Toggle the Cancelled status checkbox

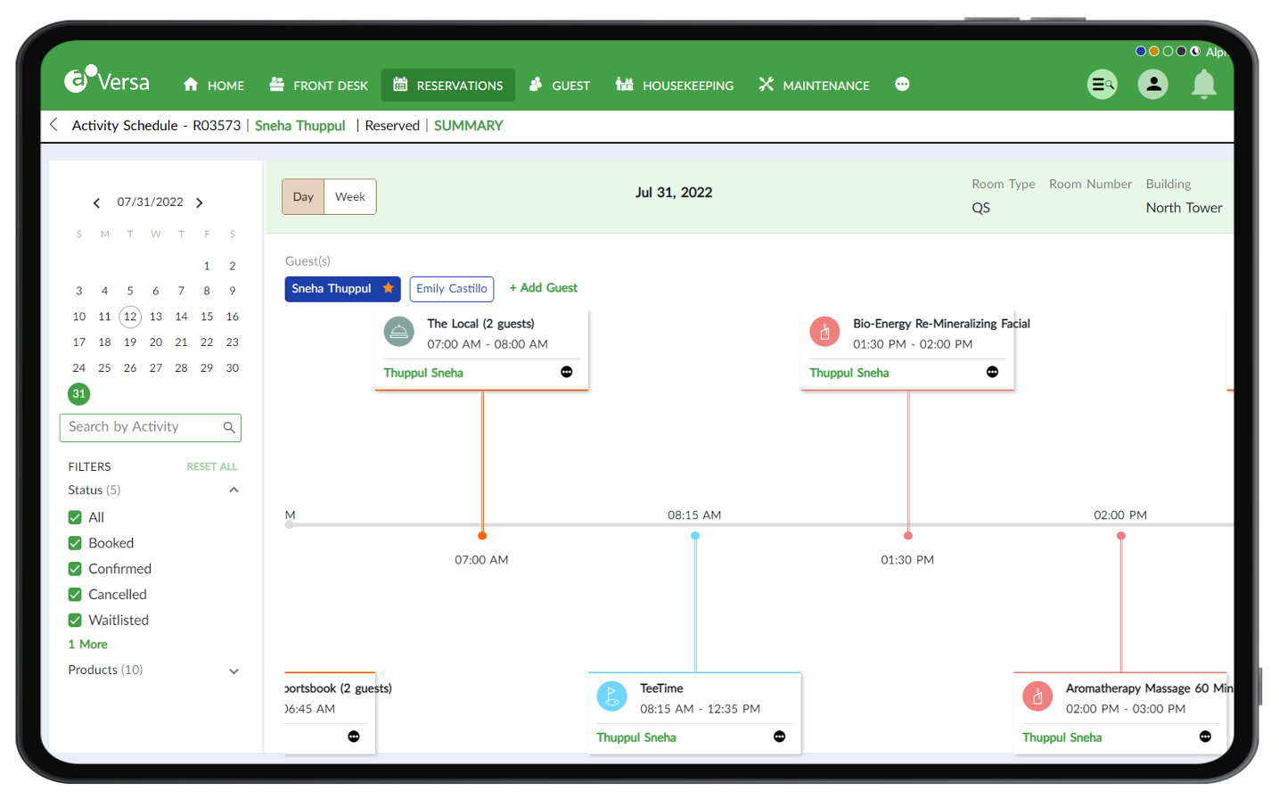coord(75,595)
